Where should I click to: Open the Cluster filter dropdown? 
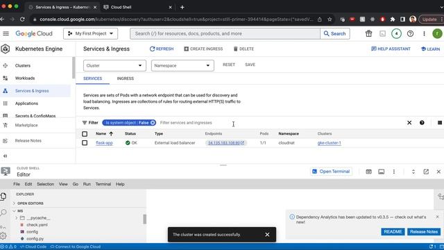[x=114, y=65]
